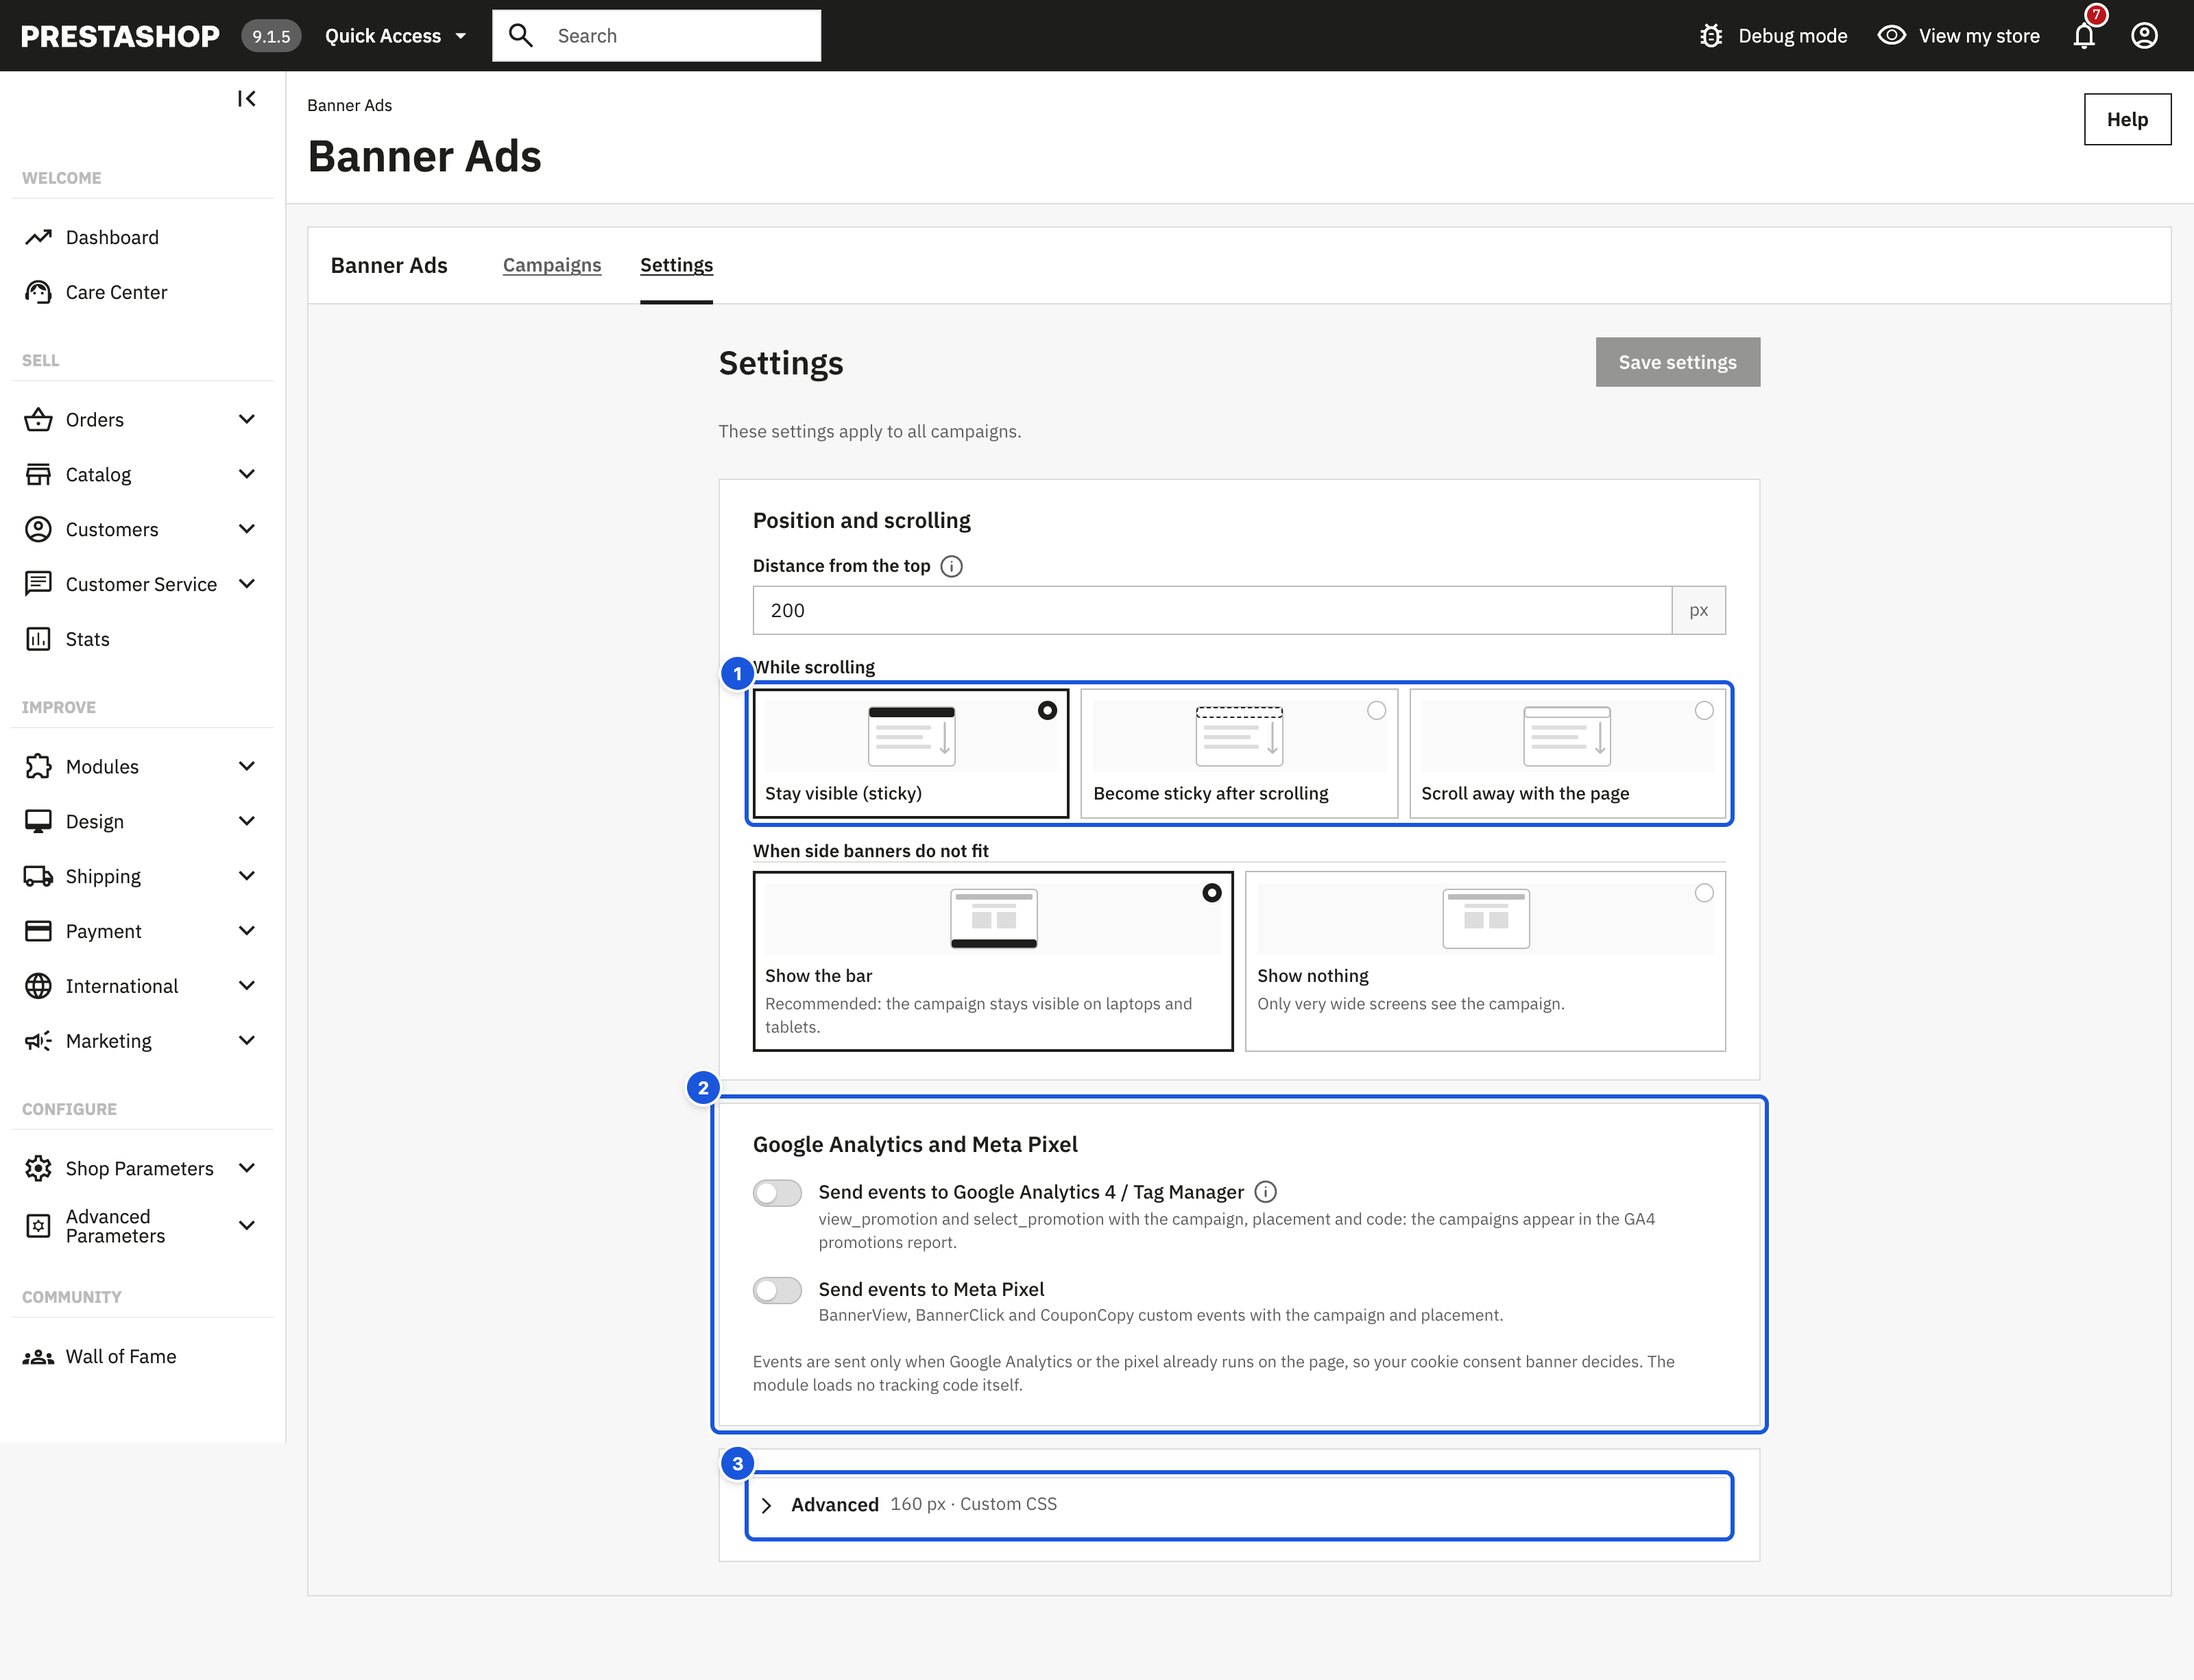Click the Shop Parameters gear icon

tap(38, 1168)
